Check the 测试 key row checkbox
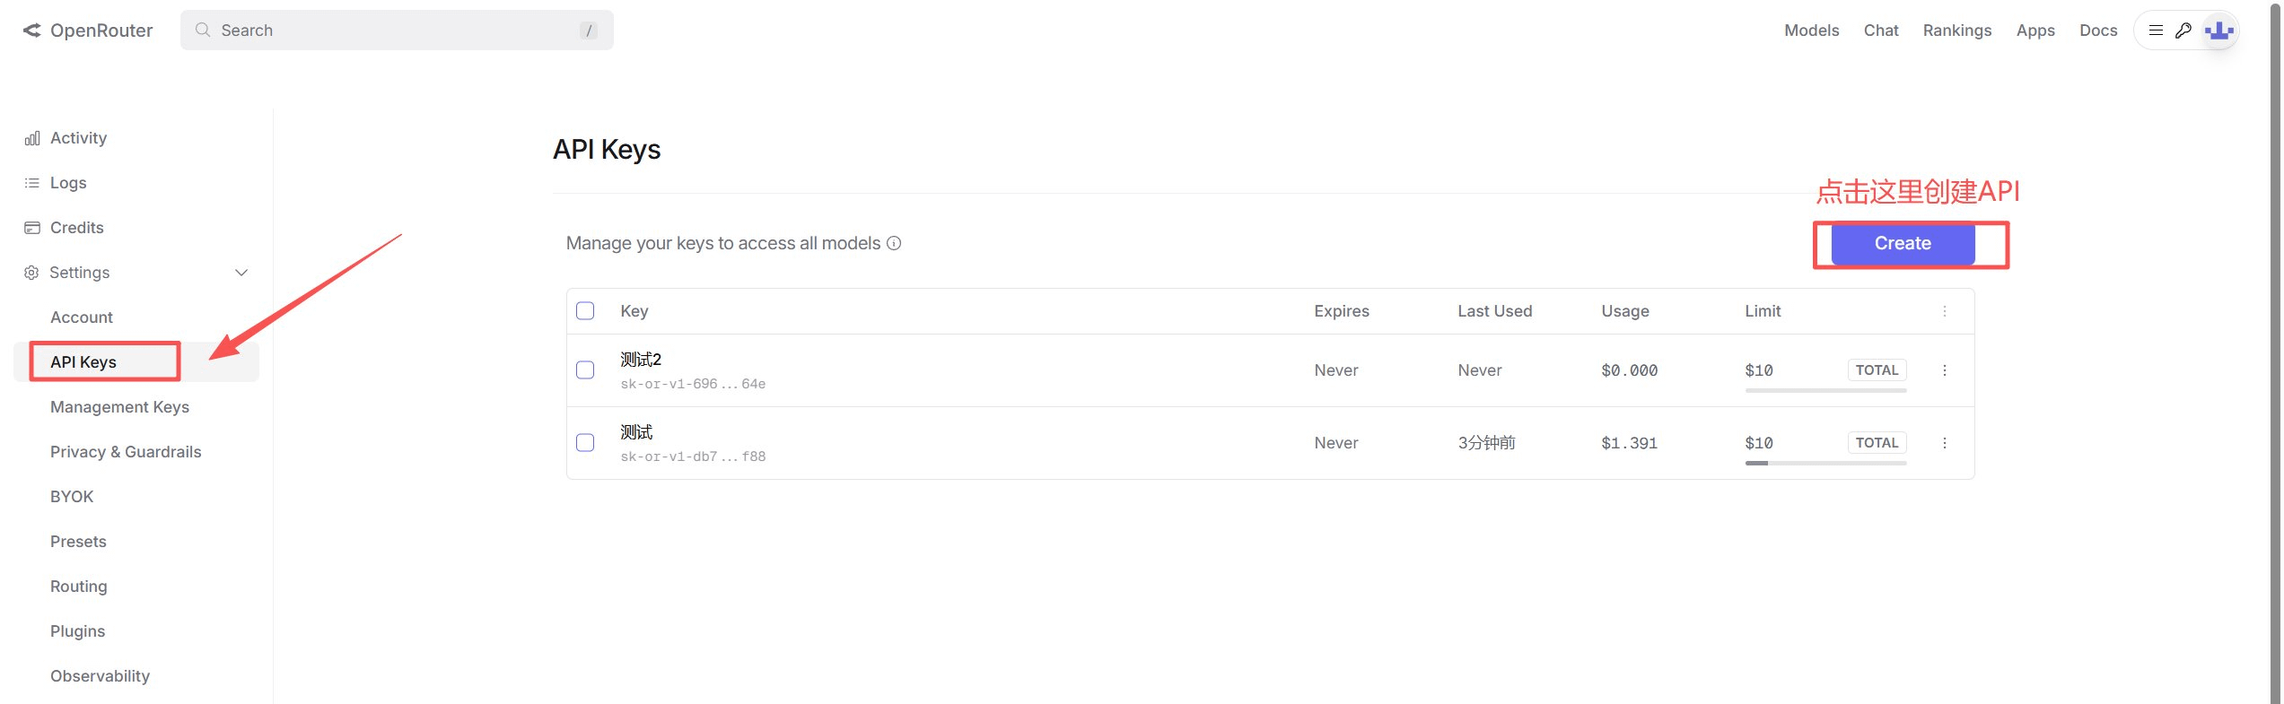 [x=585, y=443]
